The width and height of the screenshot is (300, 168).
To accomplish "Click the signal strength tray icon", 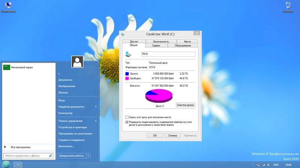I will pos(264,165).
